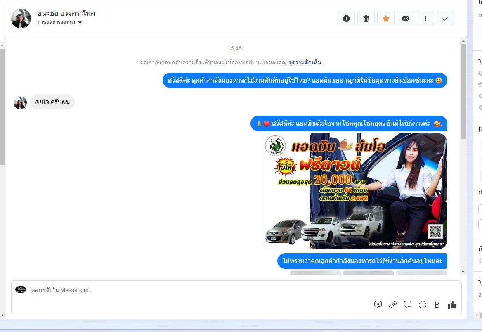The height and width of the screenshot is (332, 482).
Task: Open the emoji picker
Action: pos(423,305)
